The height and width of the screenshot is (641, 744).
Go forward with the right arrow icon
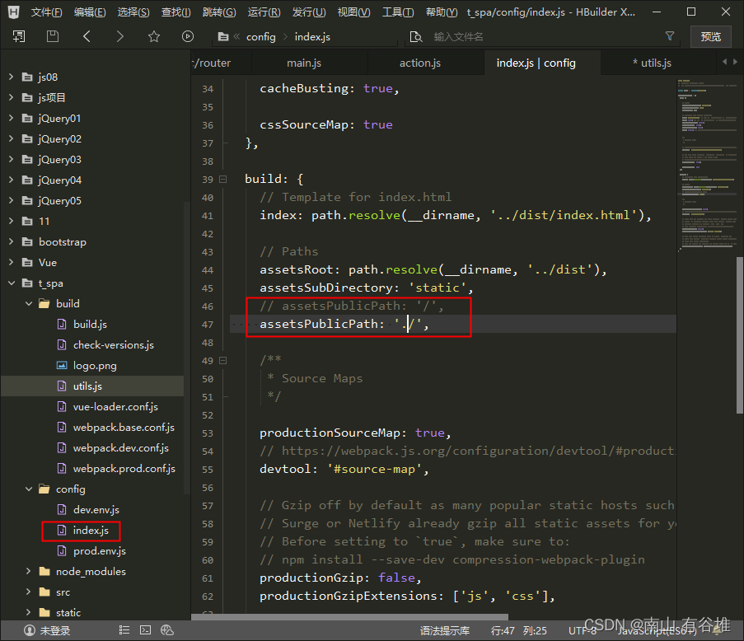[x=120, y=36]
